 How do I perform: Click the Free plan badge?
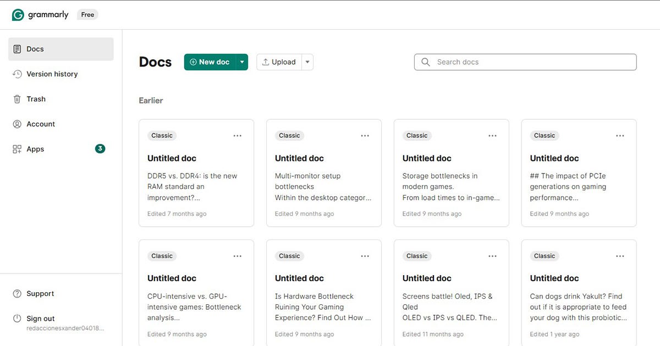pos(87,15)
